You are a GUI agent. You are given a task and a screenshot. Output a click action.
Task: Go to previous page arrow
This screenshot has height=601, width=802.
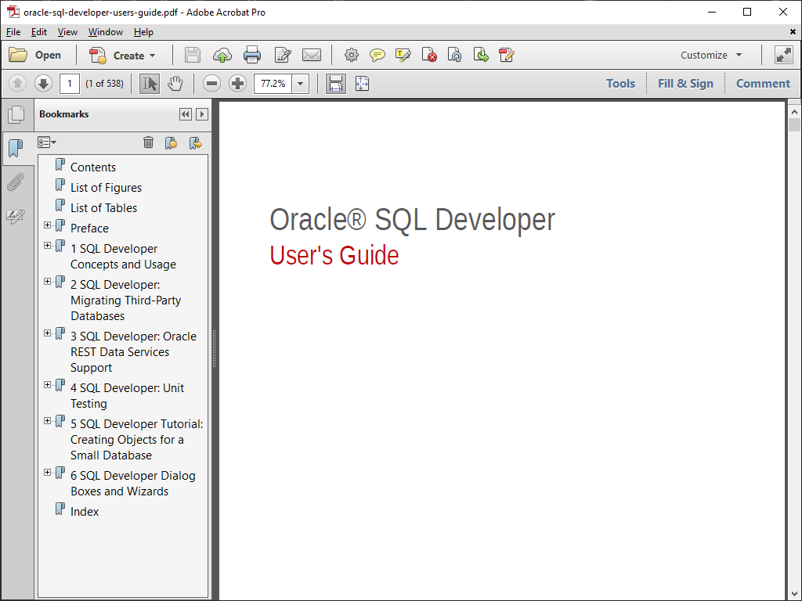tap(17, 83)
